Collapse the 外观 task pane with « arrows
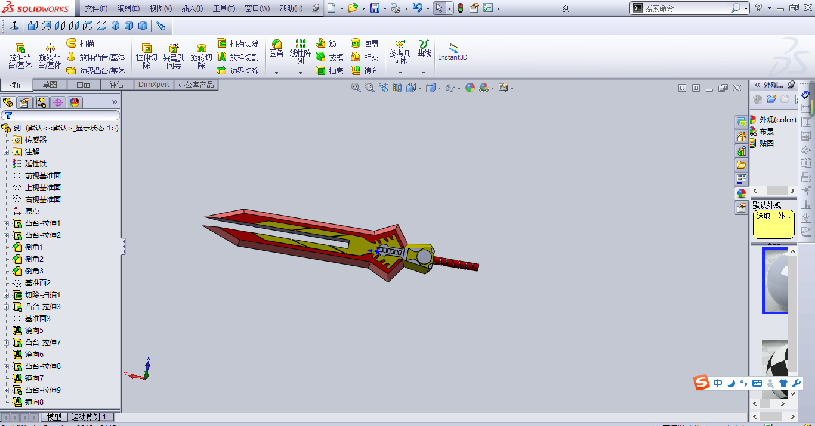 click(x=757, y=85)
